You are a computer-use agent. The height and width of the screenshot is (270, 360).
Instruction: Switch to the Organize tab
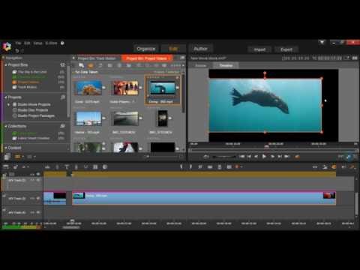(x=146, y=49)
